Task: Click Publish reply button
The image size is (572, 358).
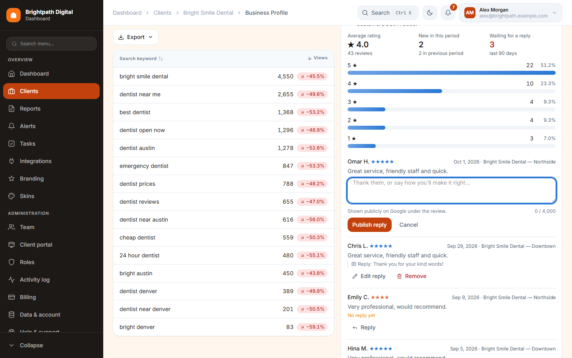Action: pyautogui.click(x=369, y=225)
